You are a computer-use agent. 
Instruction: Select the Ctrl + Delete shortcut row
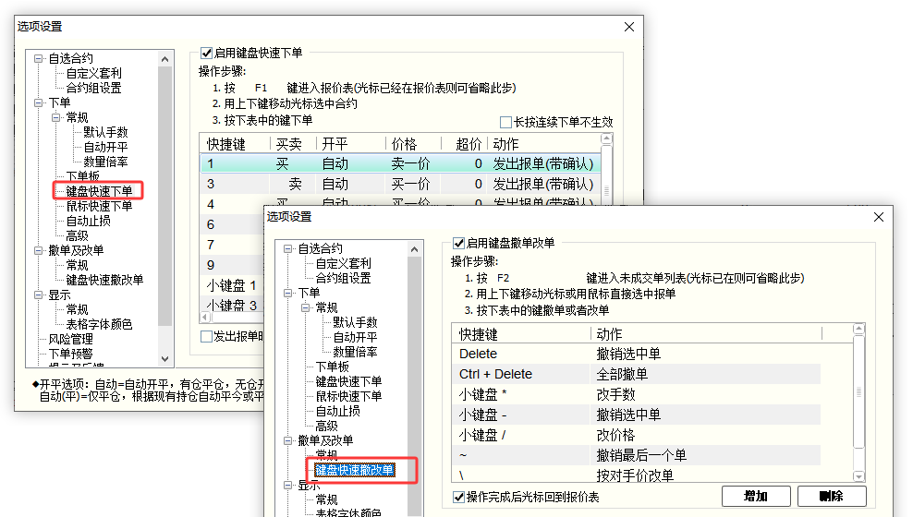495,374
